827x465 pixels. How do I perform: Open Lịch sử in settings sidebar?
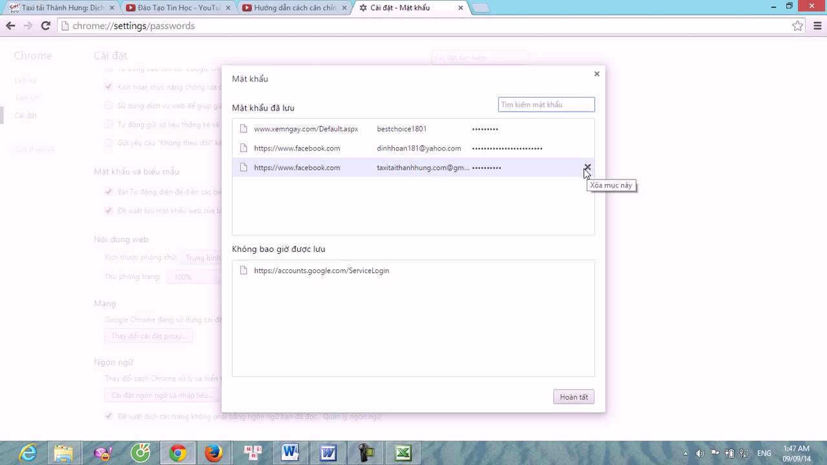26,80
